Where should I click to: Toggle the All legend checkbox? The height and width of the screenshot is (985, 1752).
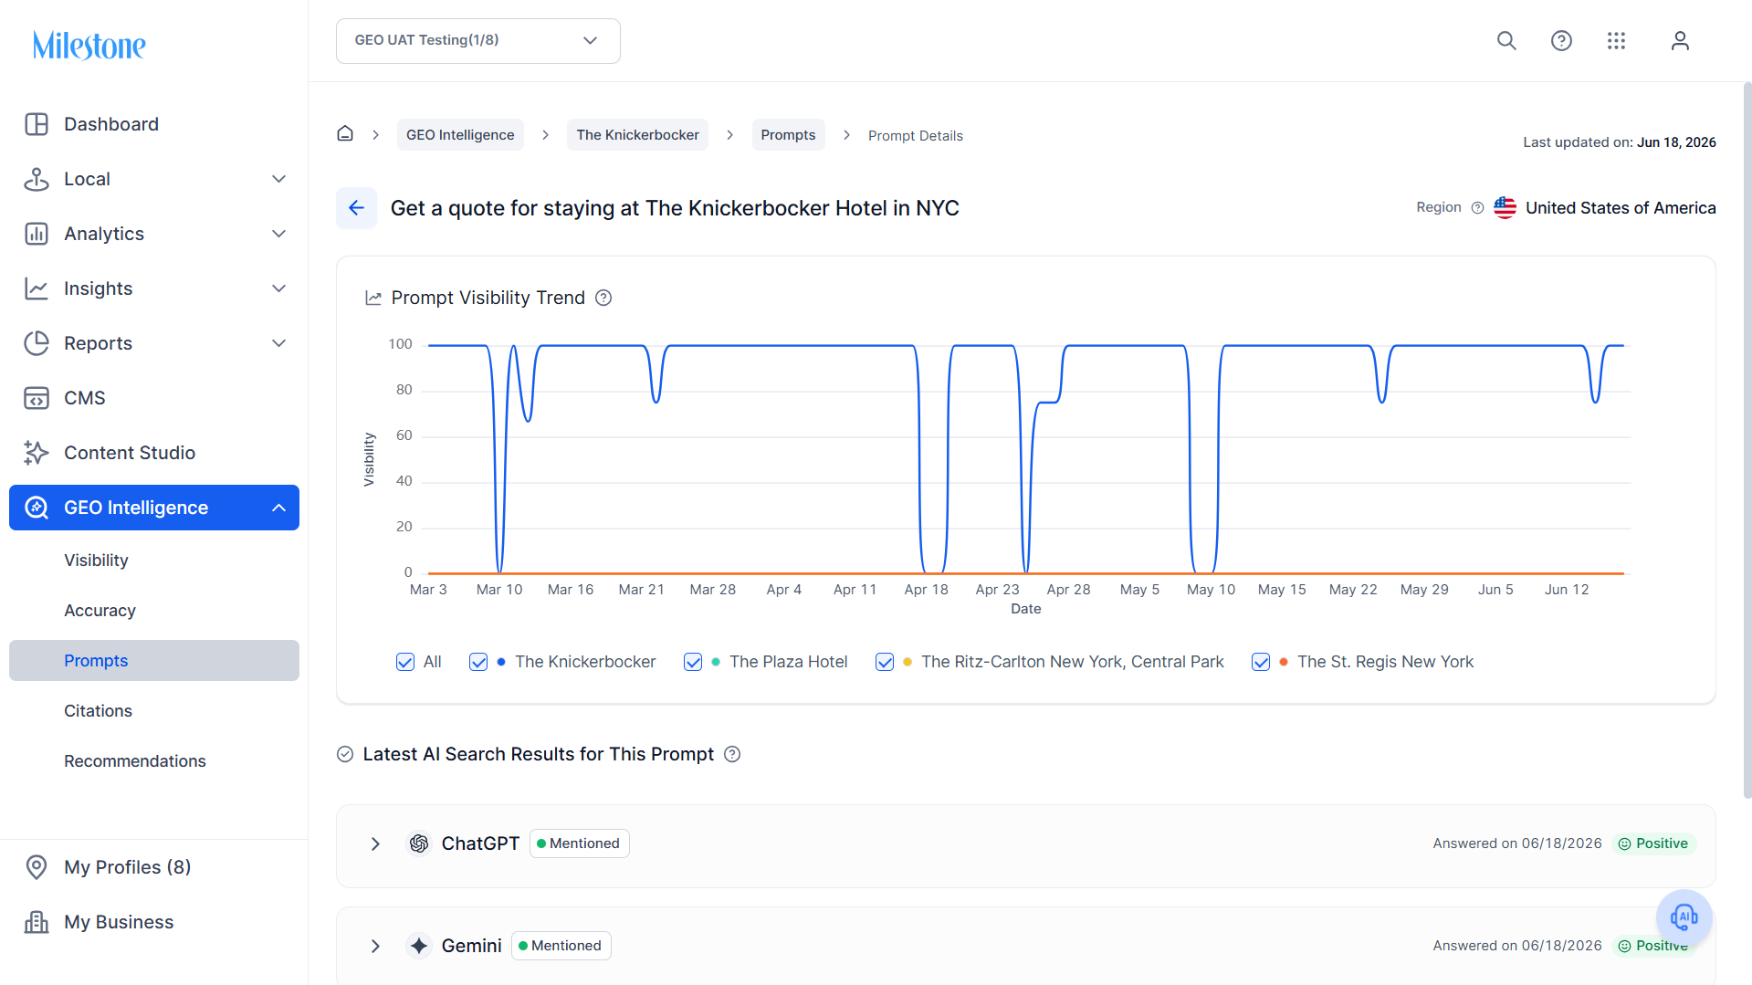coord(405,662)
